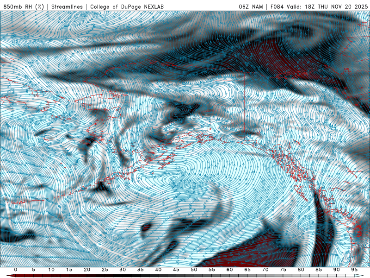Viewport: 370px width, 278px height.
Task: Select the 45 value on the color scale
Action: click(x=176, y=270)
